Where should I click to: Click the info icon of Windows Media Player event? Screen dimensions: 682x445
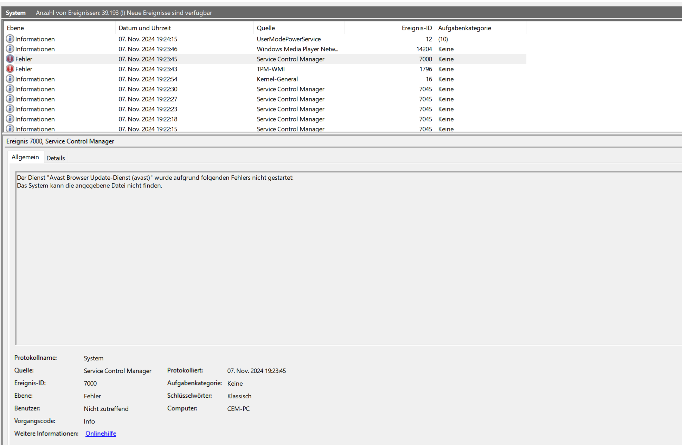[x=10, y=49]
